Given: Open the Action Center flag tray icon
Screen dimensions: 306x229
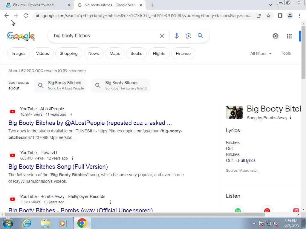Looking at the screenshot, I should pos(261,223).
